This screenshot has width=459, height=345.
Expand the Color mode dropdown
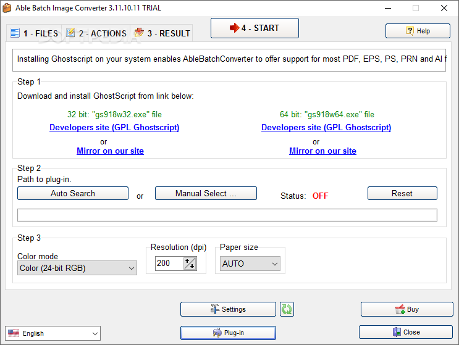77,268
